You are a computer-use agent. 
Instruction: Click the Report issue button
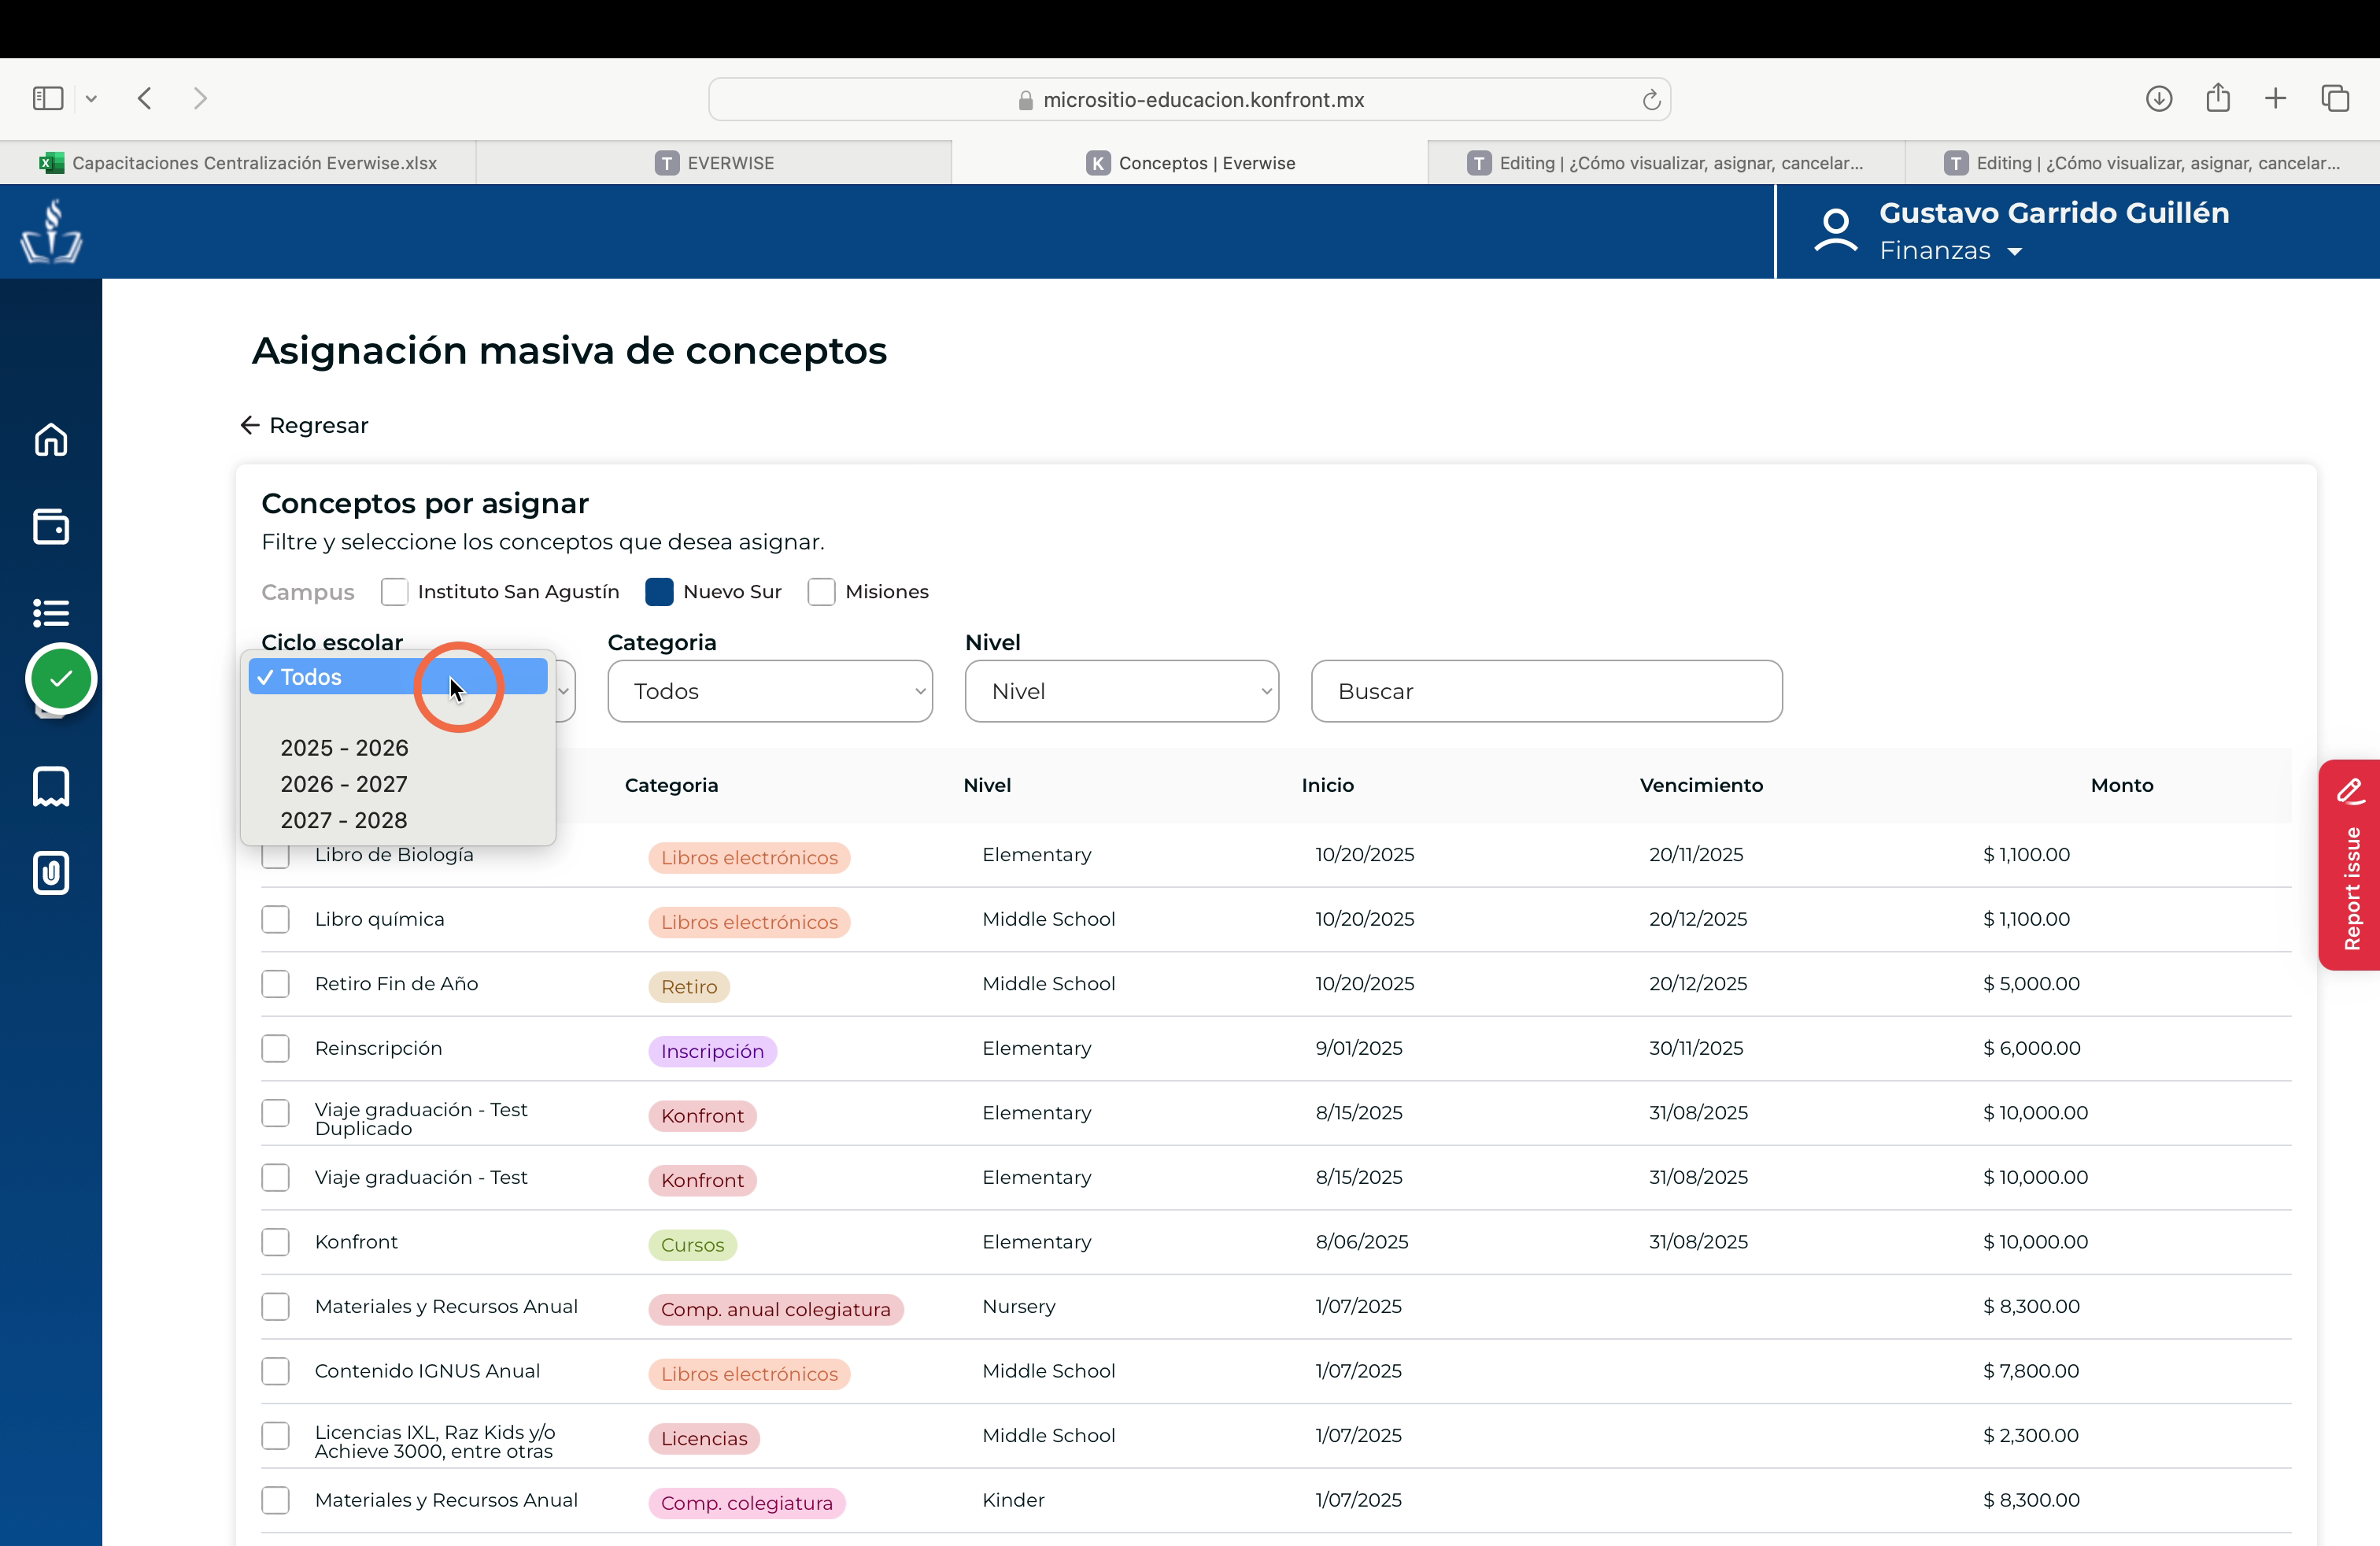pyautogui.click(x=2349, y=865)
